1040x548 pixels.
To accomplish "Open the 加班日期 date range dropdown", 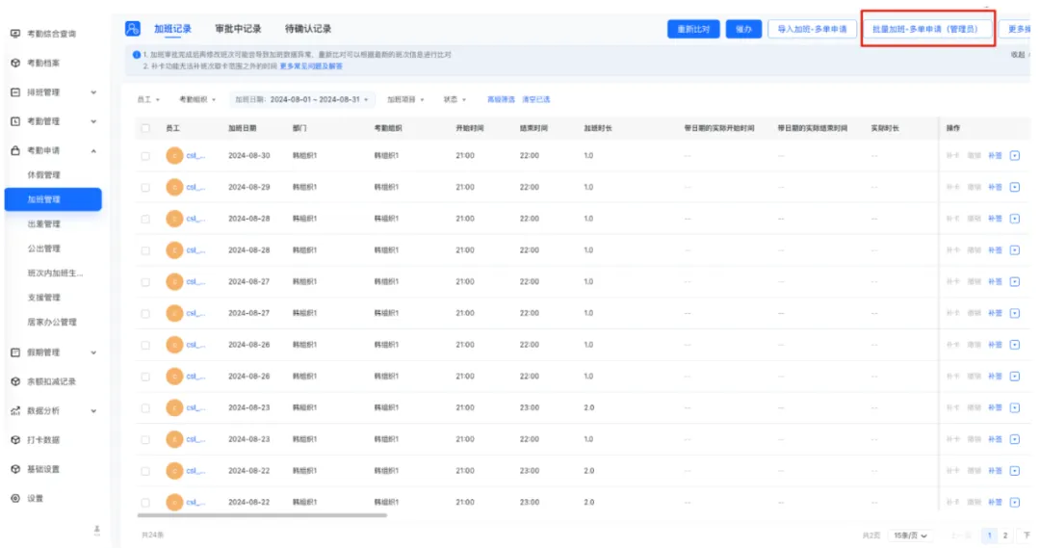I will [x=301, y=99].
